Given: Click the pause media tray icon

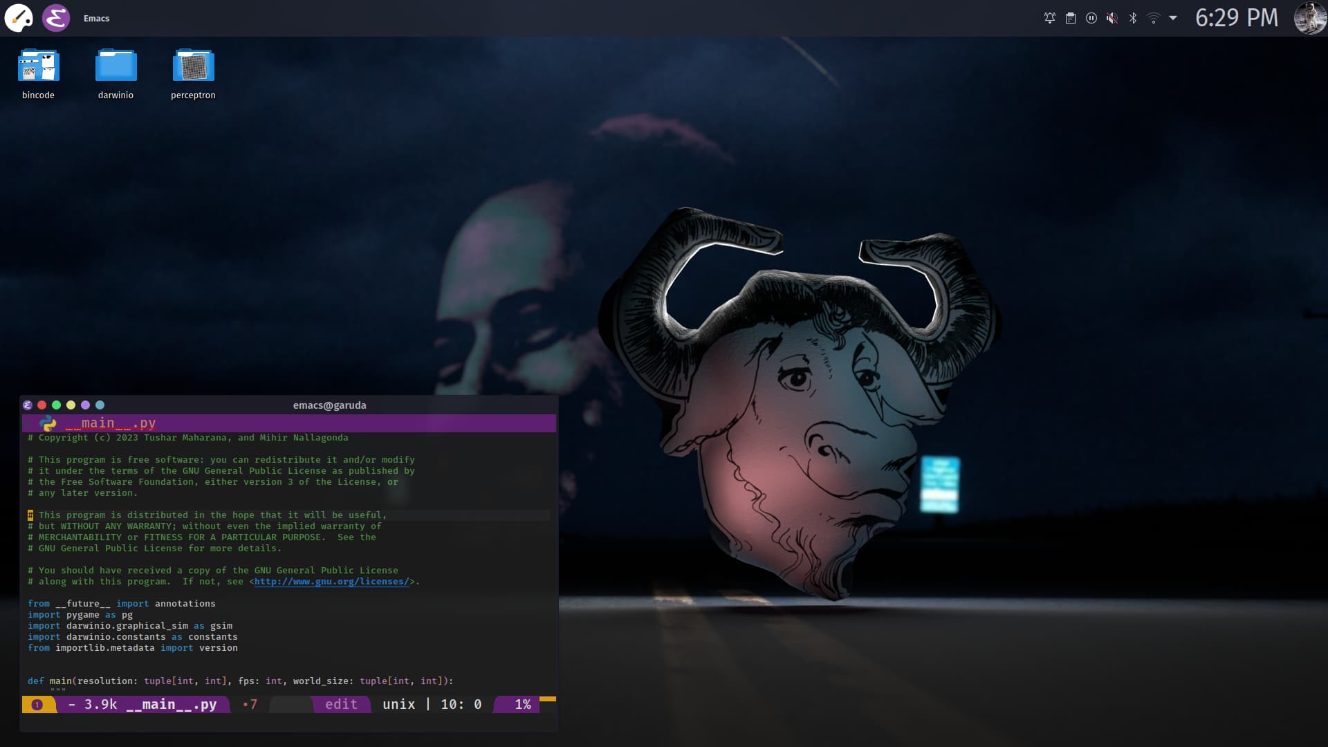Looking at the screenshot, I should [1091, 18].
